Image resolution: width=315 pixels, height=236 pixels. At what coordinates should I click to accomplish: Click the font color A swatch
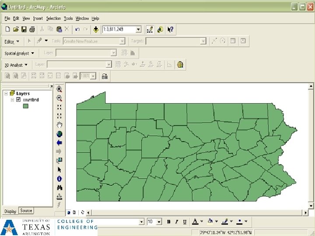pyautogui.click(x=195, y=221)
